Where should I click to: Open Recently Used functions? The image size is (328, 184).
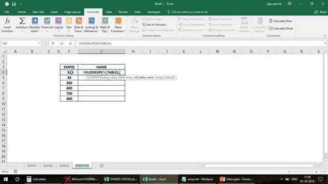[34, 25]
